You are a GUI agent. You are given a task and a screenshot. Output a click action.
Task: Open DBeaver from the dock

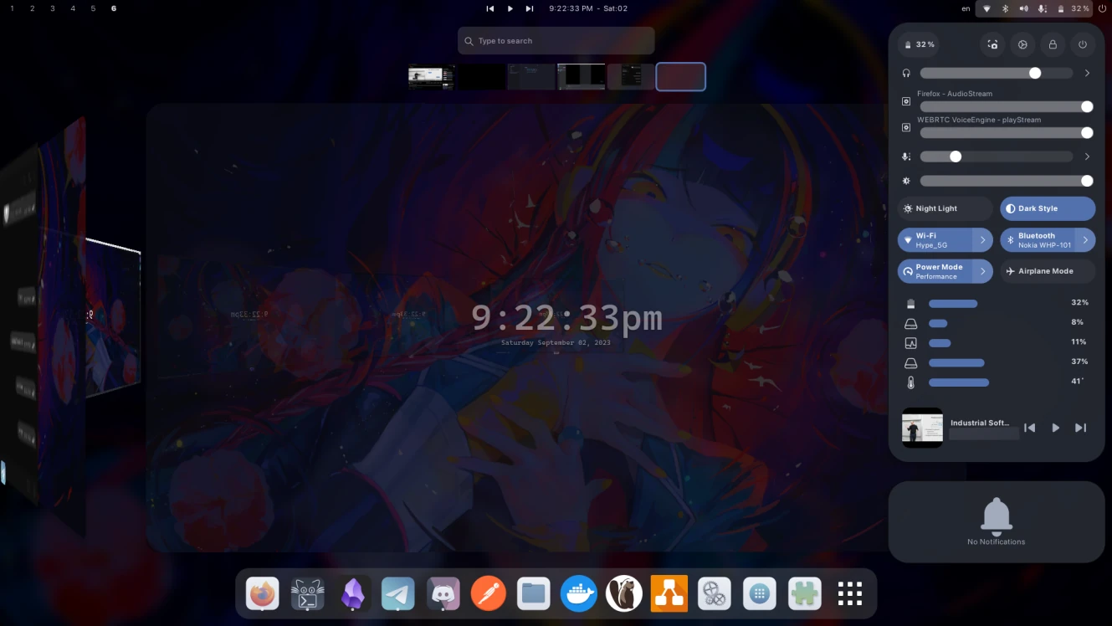(x=623, y=594)
